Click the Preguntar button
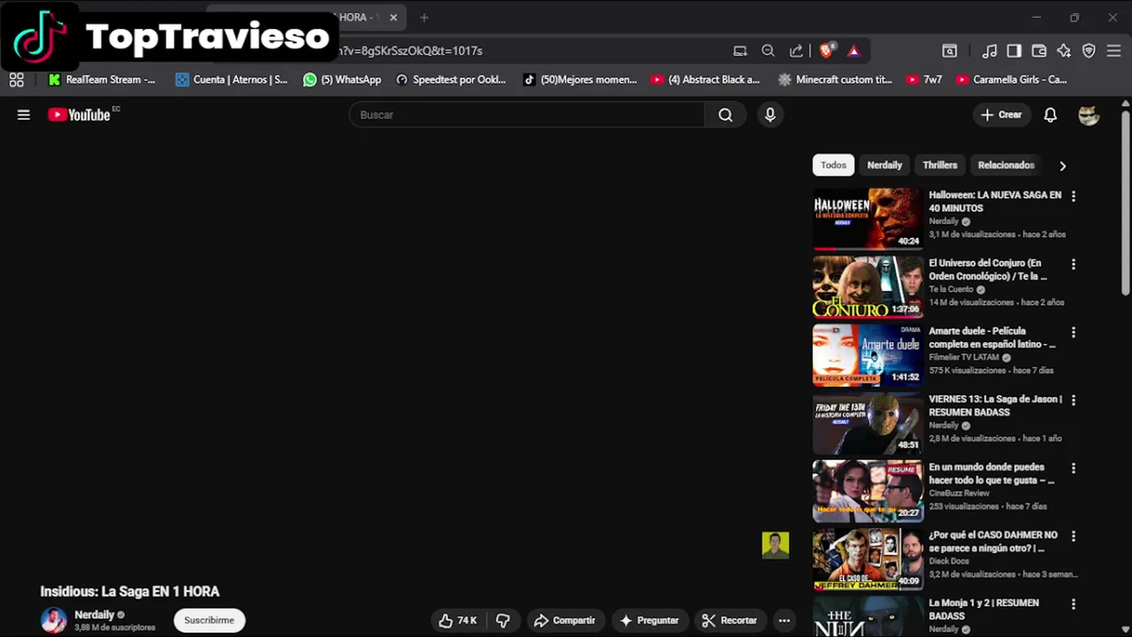Screen dimensions: 1132x637 [649, 621]
